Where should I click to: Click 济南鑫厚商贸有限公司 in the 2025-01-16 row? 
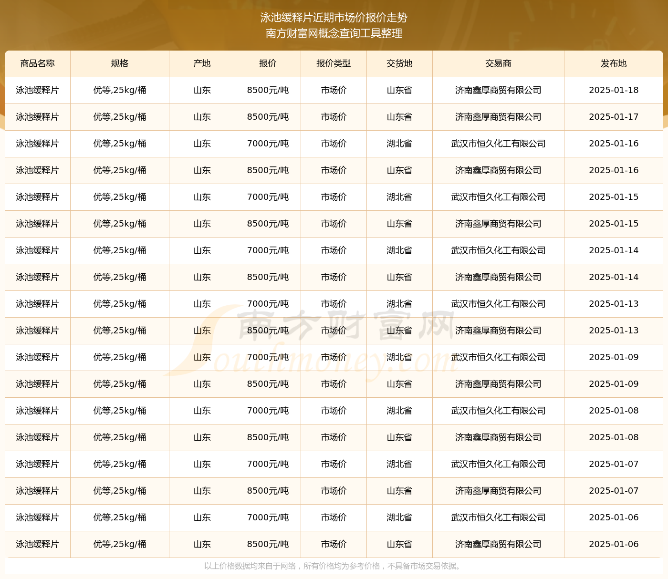(498, 170)
